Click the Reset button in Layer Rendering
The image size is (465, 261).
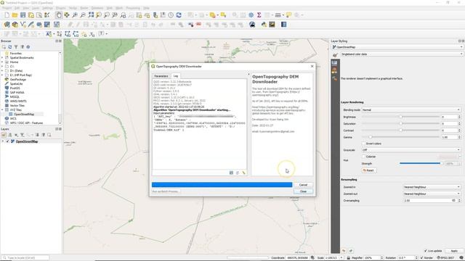(x=368, y=170)
